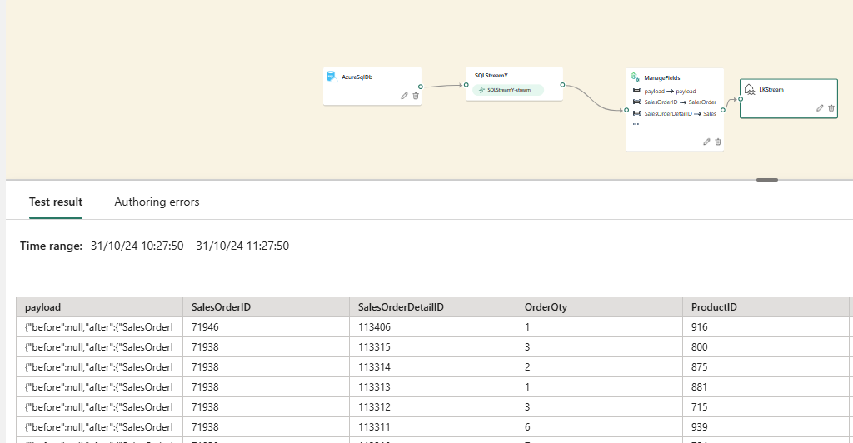Click the payload field mapping icon

637,91
